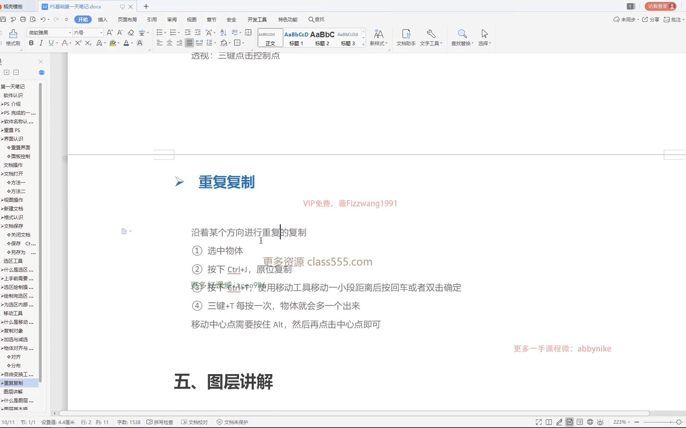Open the font color swatch picker

(126, 43)
